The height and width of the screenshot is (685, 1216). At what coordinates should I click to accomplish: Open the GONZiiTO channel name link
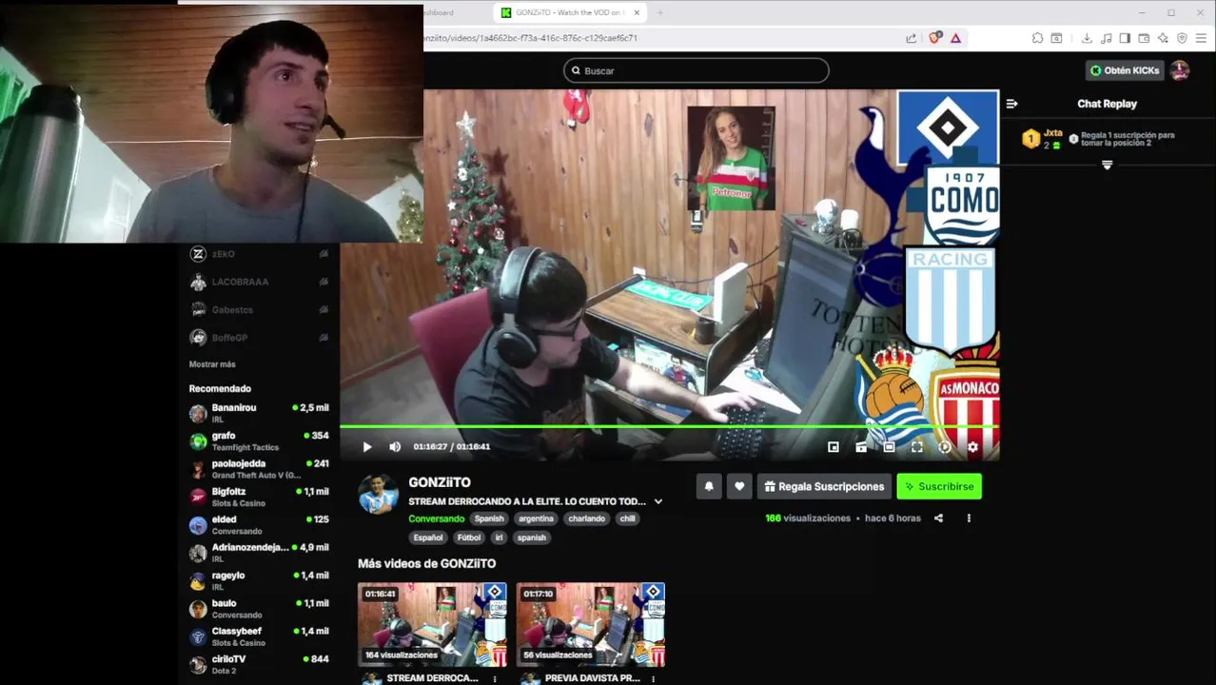tap(440, 482)
